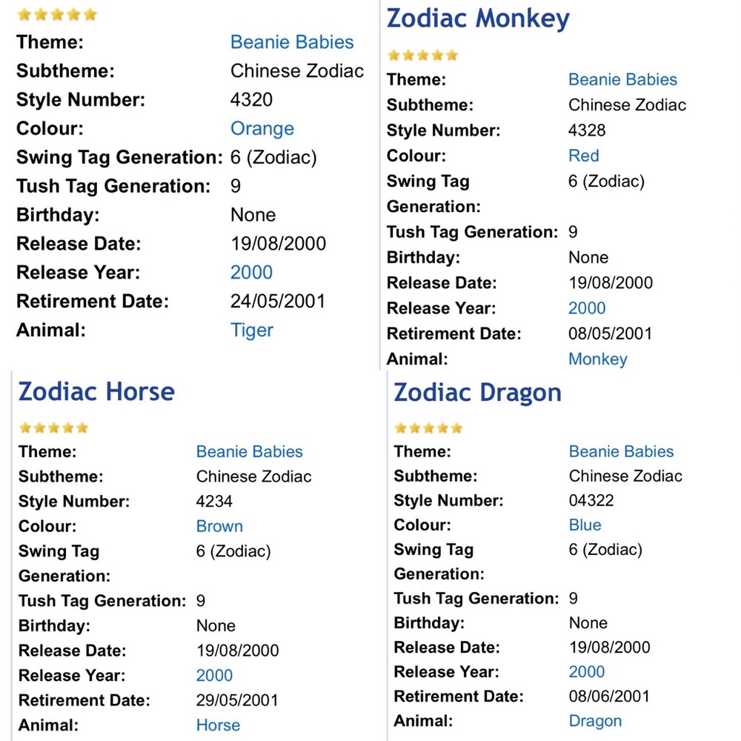
Task: Open the Tiger animal link
Action: 251,330
